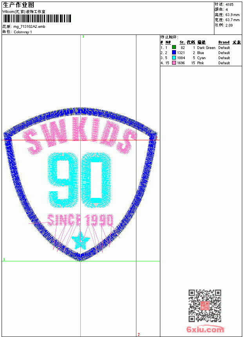The width and height of the screenshot is (243, 337).
Task: Click the green marker 1 at top
Action: pos(83,37)
